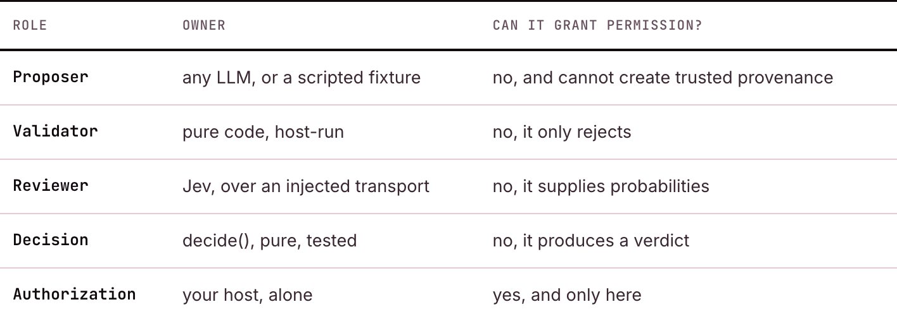Image resolution: width=897 pixels, height=321 pixels.
Task: Click 'decide(), pure, tested' owner cell
Action: point(270,241)
